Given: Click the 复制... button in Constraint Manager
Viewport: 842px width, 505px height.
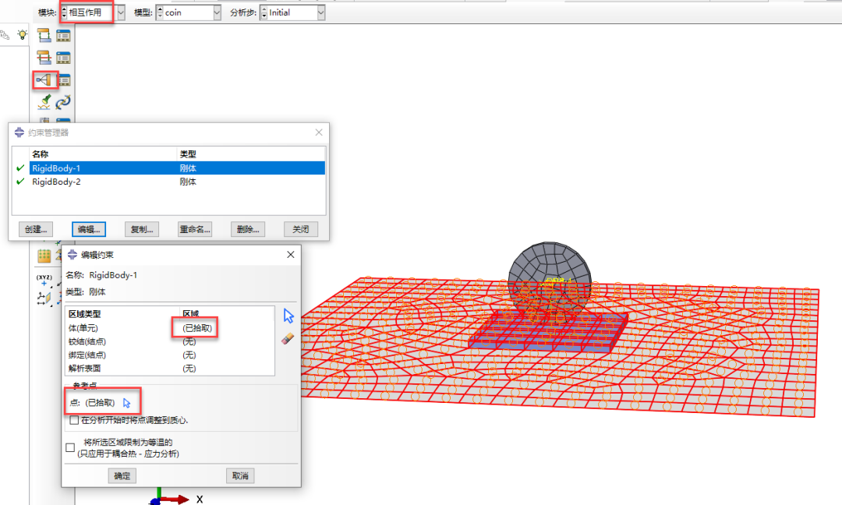Looking at the screenshot, I should tap(142, 229).
